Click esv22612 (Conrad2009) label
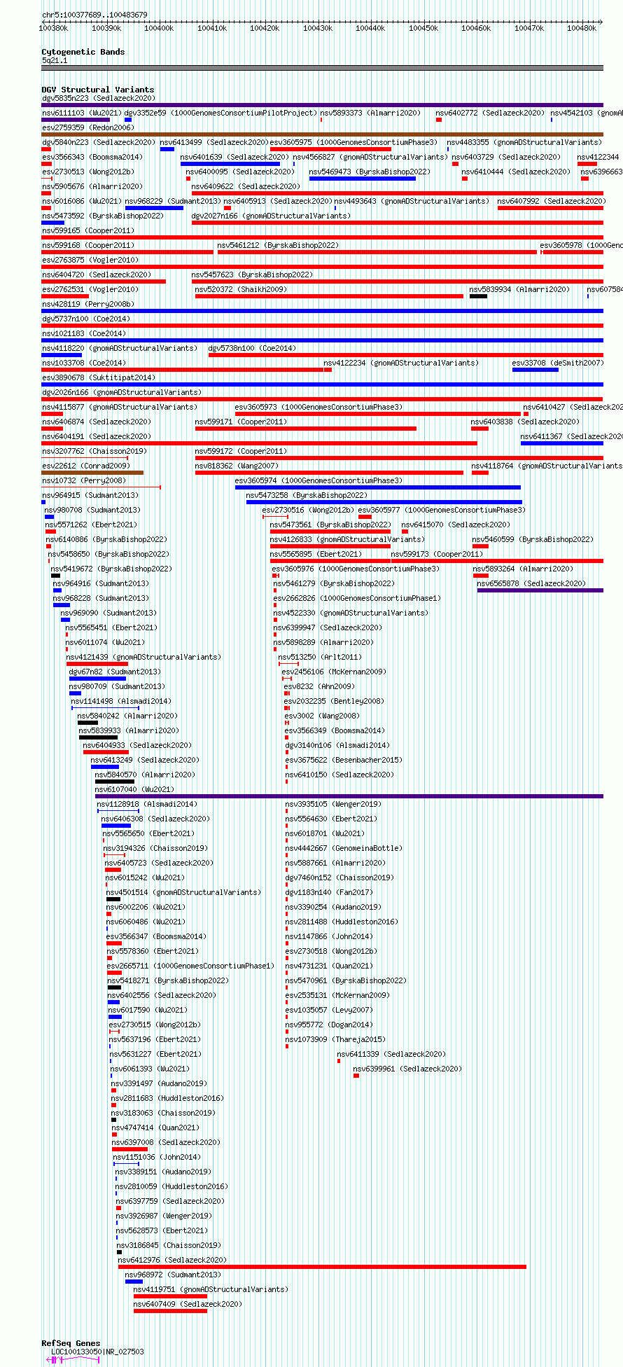Screen dimensions: 623x1367 coord(85,466)
